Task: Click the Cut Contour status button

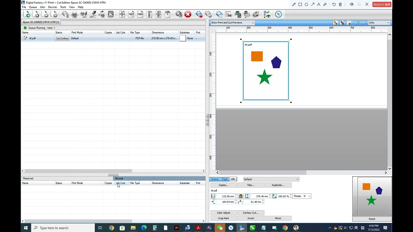Action: pyautogui.click(x=62, y=38)
